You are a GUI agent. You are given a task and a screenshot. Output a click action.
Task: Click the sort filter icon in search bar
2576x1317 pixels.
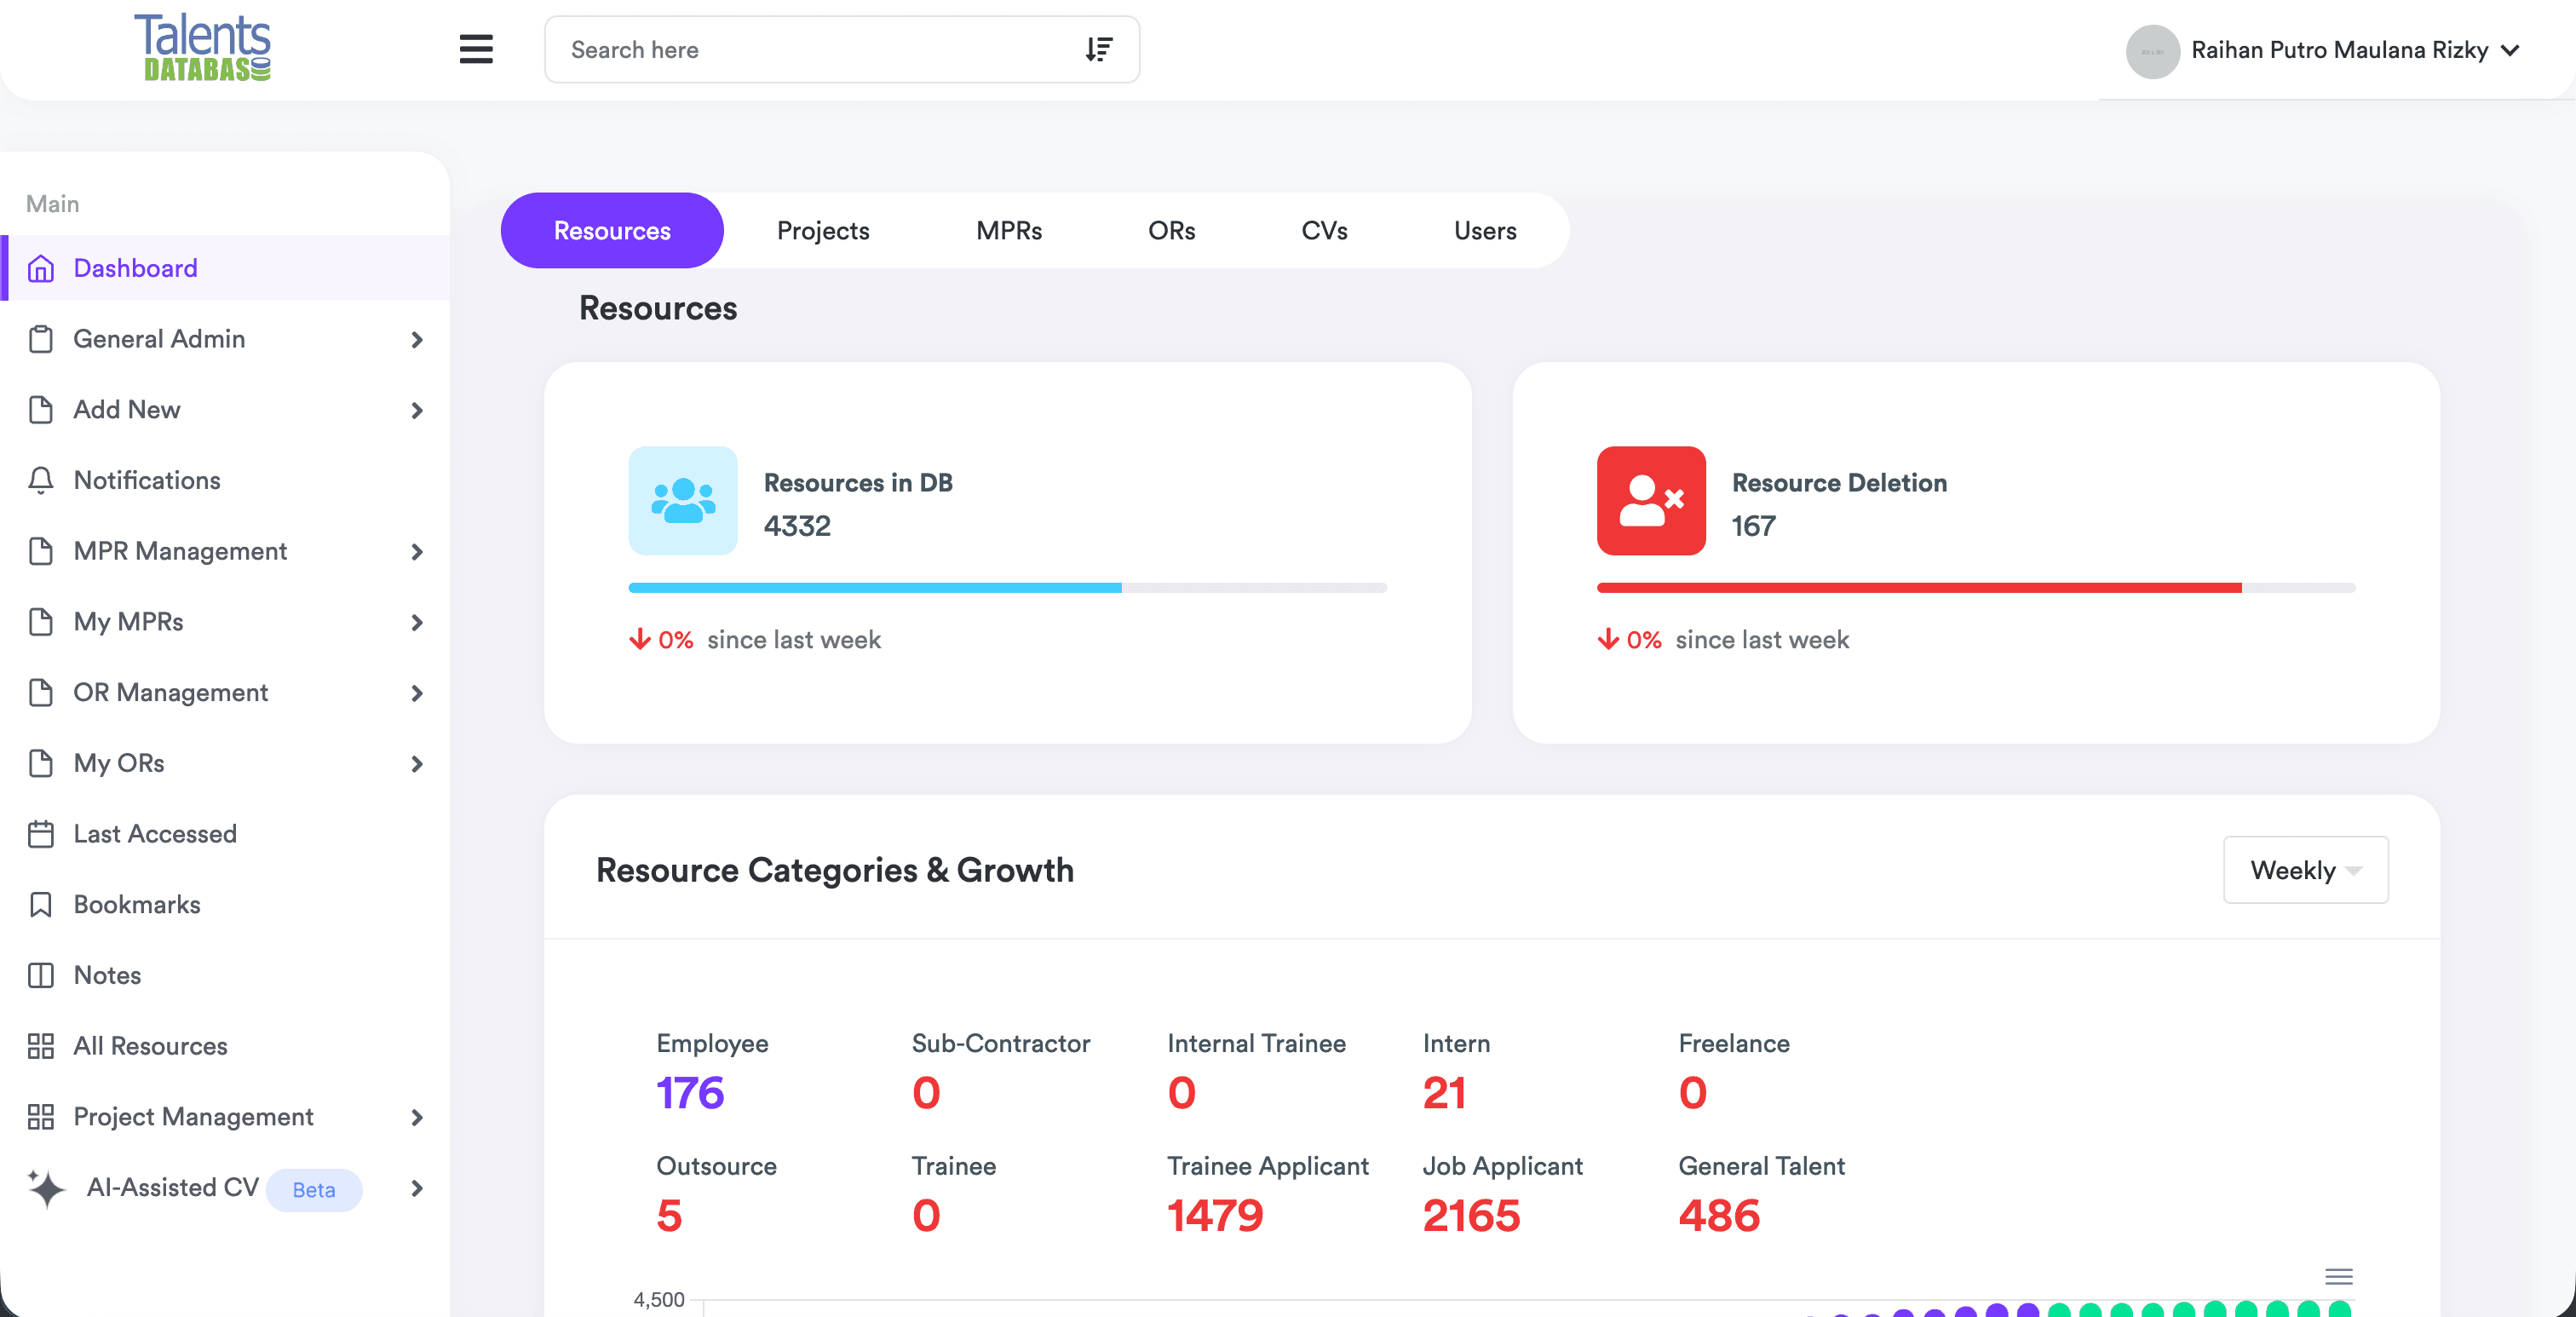point(1099,49)
